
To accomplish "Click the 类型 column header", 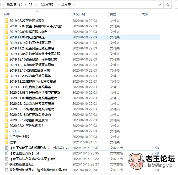I will [x=113, y=14].
